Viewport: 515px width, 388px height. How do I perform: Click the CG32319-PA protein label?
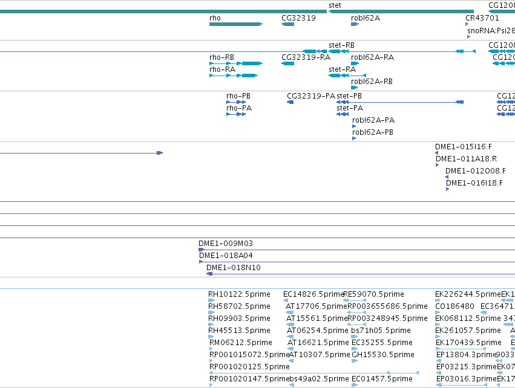point(311,96)
